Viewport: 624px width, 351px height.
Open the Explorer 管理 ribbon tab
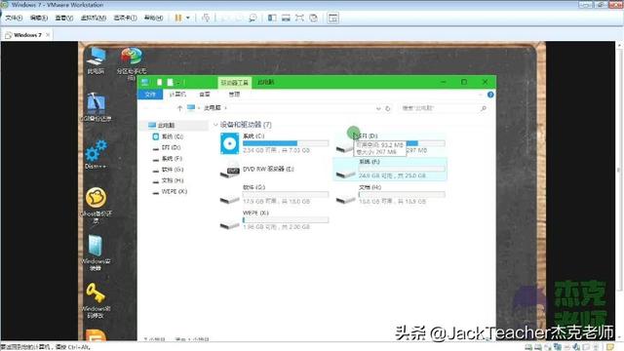234,95
